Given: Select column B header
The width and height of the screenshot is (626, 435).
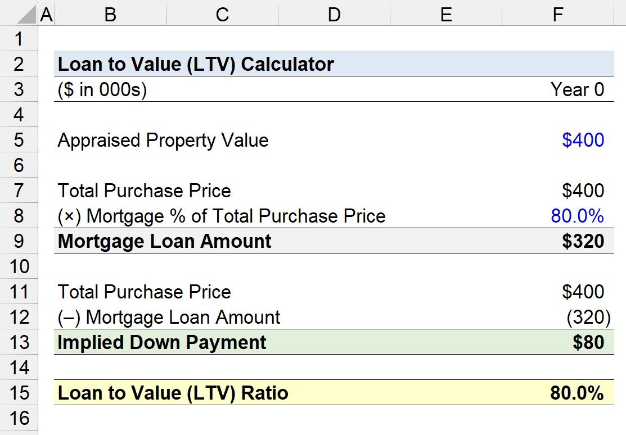Looking at the screenshot, I should (110, 14).
